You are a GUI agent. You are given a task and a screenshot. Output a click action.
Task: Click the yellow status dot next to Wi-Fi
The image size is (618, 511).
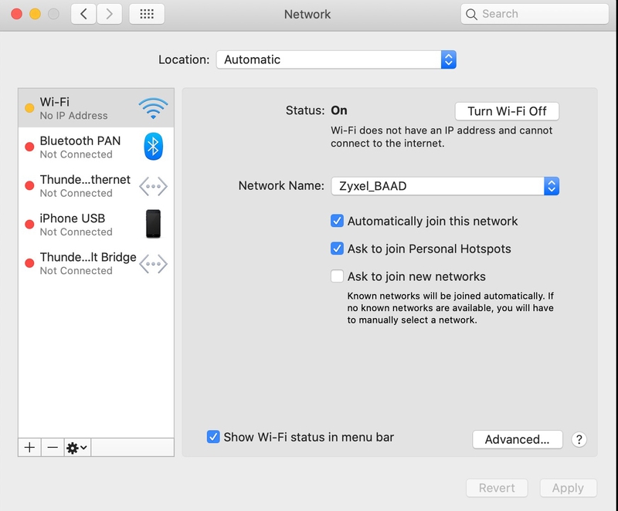click(29, 108)
